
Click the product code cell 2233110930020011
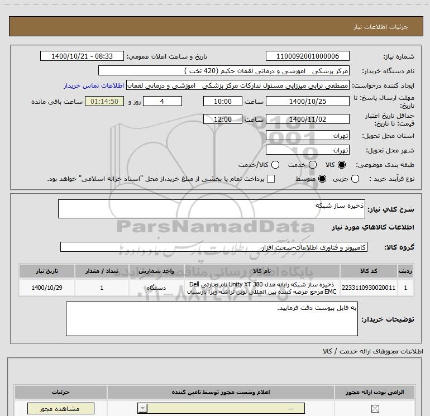coord(369,288)
